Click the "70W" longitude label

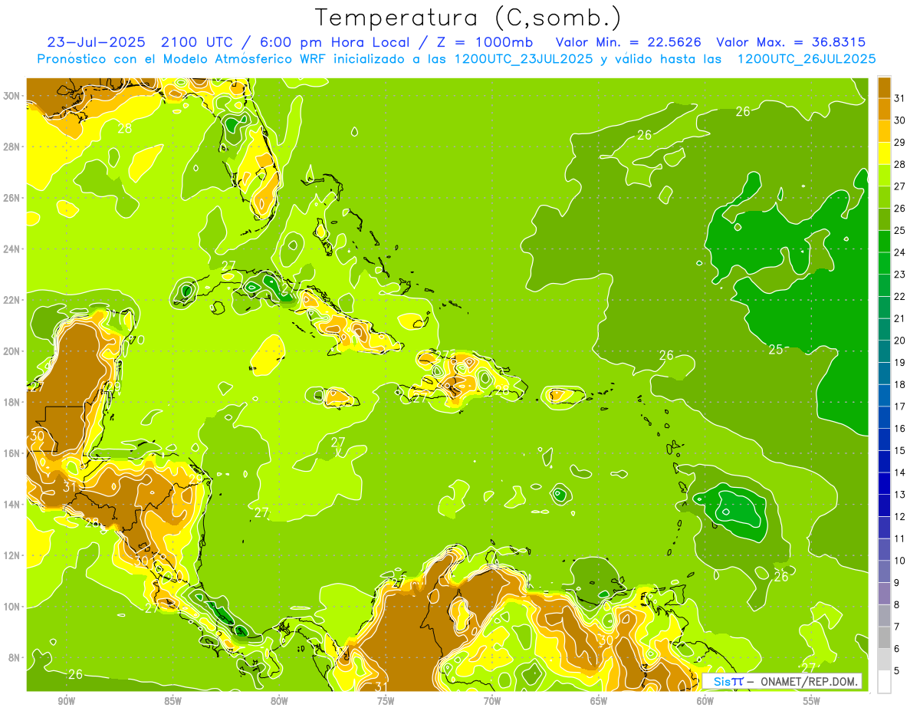(492, 701)
